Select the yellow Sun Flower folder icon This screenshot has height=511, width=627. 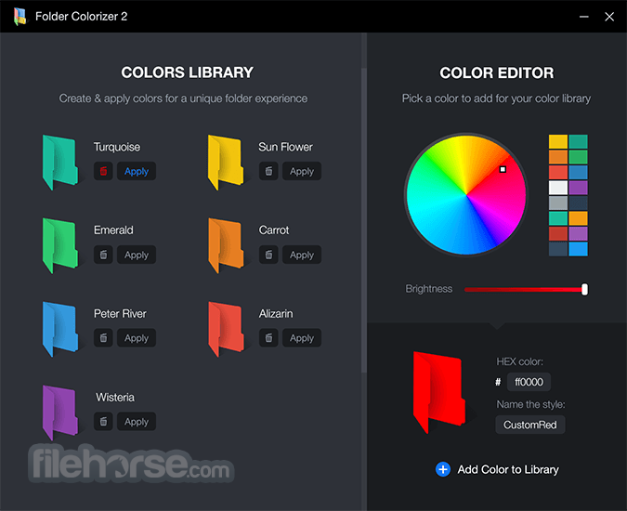tap(226, 163)
